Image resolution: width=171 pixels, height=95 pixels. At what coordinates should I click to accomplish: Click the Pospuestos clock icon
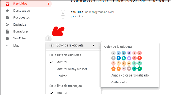coord(7,18)
